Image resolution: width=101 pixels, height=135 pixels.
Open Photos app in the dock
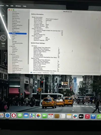point(38,116)
